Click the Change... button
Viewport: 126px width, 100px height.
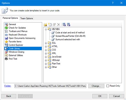point(96,86)
